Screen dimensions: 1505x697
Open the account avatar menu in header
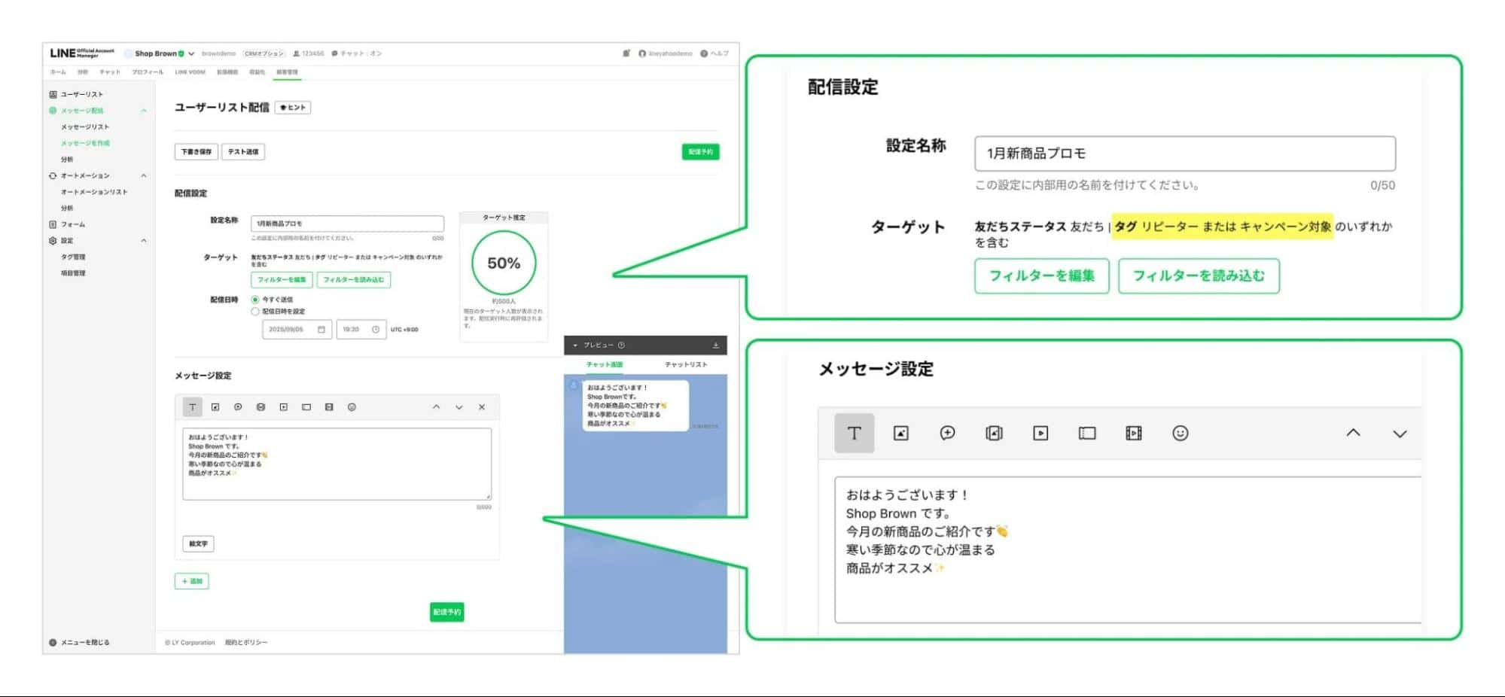[642, 53]
